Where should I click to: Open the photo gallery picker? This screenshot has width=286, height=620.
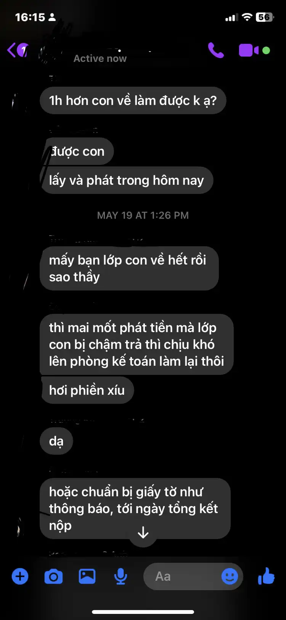87,576
